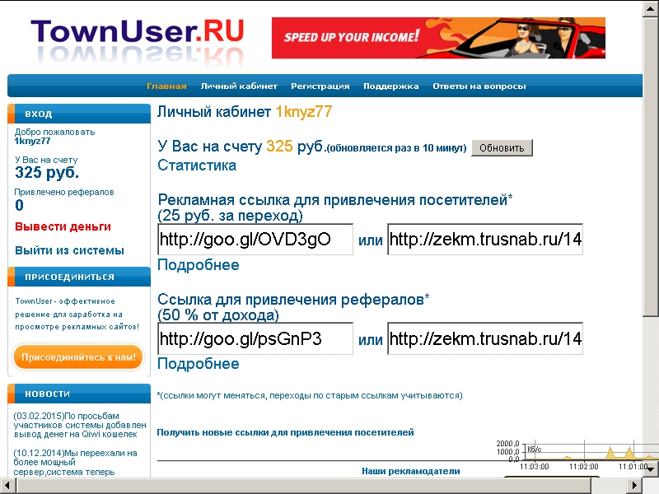The width and height of the screenshot is (659, 494).
Task: Click the НОВОСТИ panel header
Action: click(79, 394)
